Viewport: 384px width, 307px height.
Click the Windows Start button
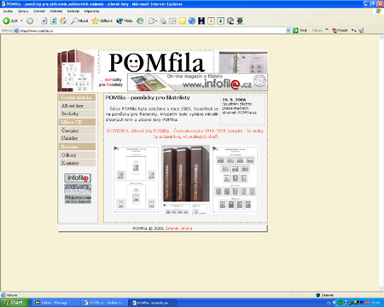pos(15,303)
